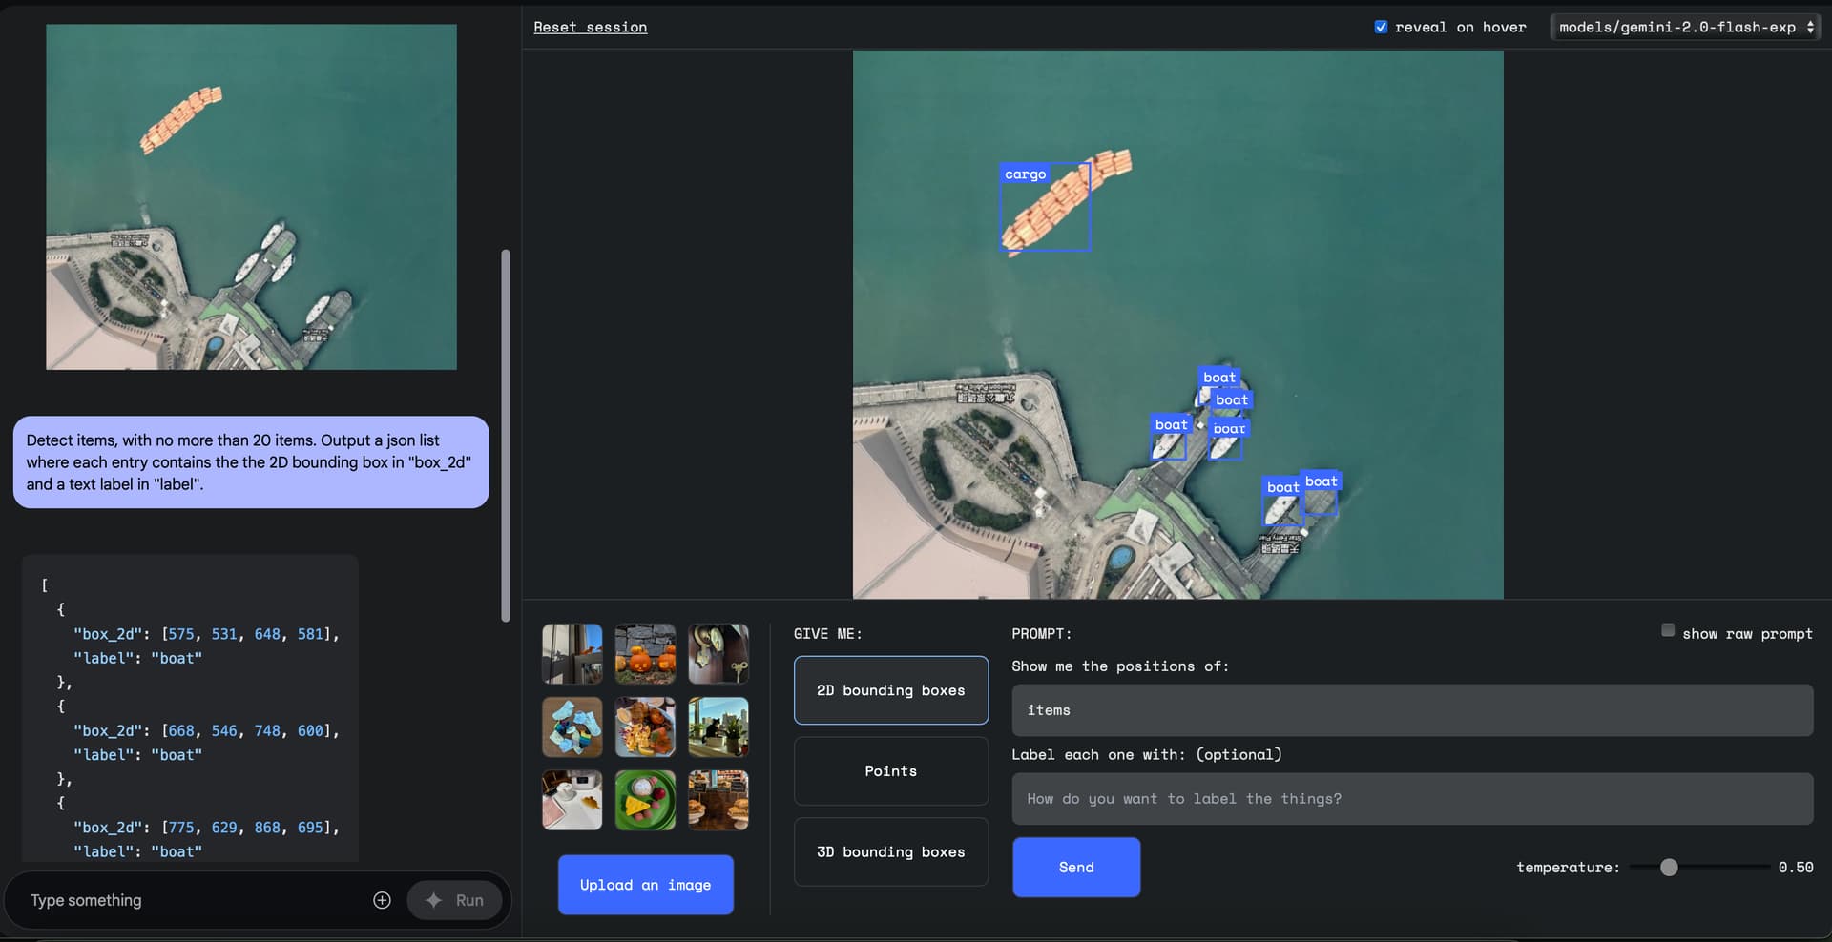Select the 3D bounding boxes option

[x=891, y=852]
